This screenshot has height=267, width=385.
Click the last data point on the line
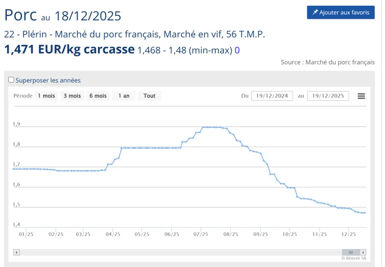pyautogui.click(x=365, y=213)
